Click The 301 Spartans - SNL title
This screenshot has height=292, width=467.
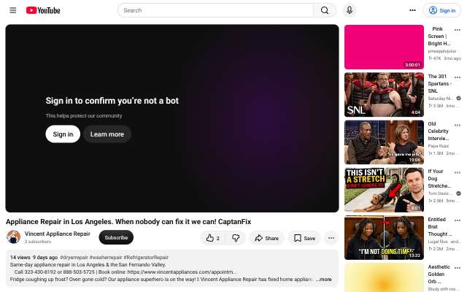439,83
